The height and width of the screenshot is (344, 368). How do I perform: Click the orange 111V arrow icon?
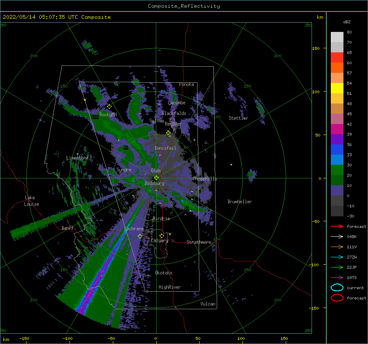[x=337, y=247]
